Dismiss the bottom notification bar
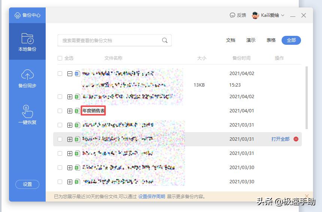This screenshot has width=322, height=212. (x=307, y=196)
